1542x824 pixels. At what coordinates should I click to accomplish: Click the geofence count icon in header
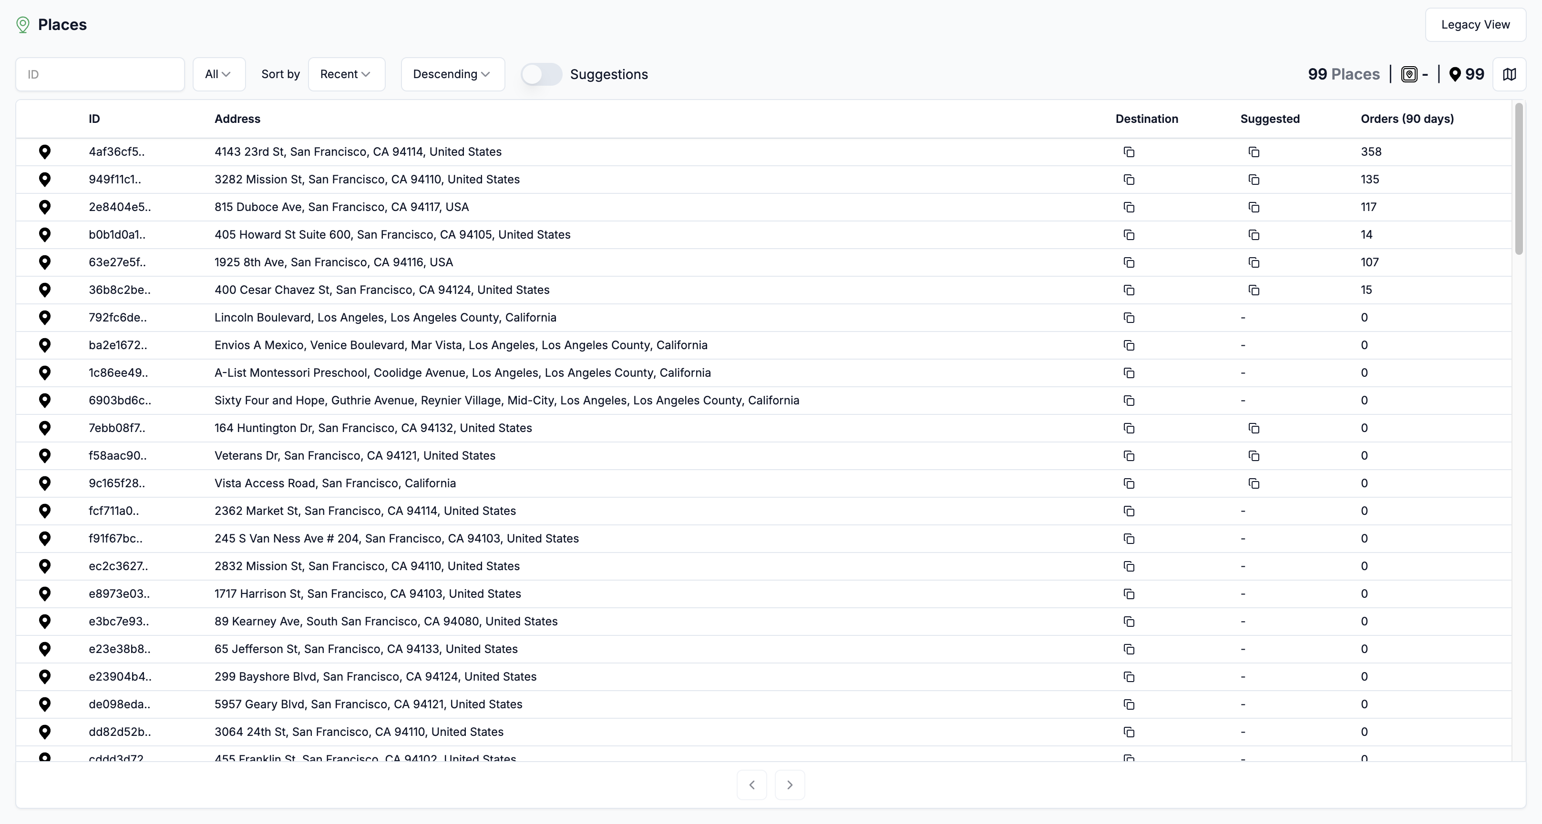[x=1409, y=74]
